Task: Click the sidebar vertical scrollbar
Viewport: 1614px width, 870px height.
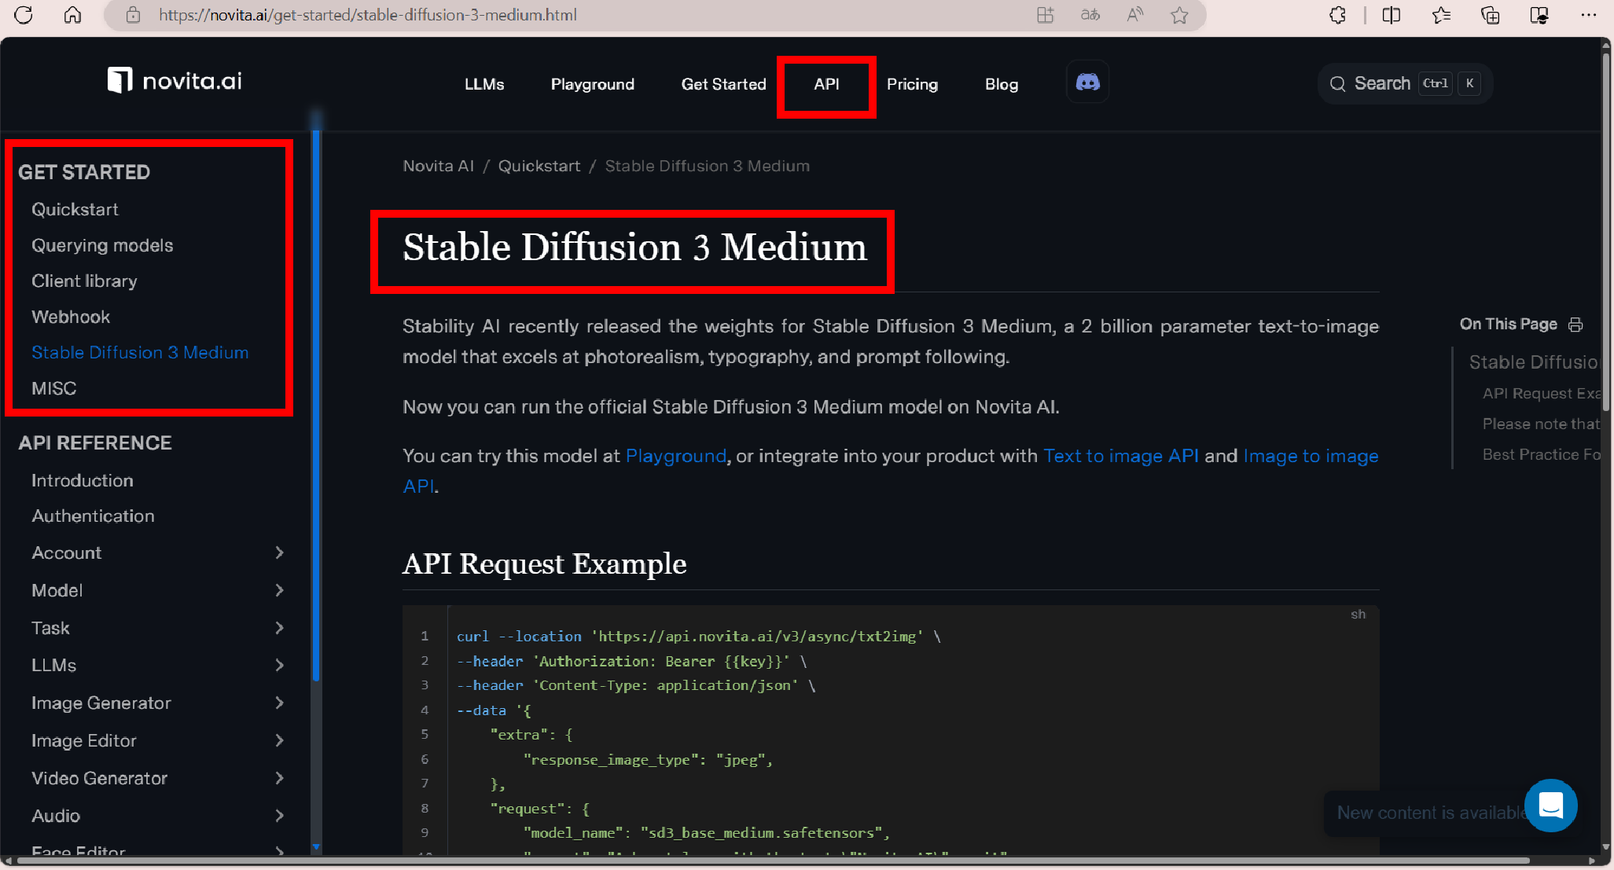Action: [x=316, y=393]
